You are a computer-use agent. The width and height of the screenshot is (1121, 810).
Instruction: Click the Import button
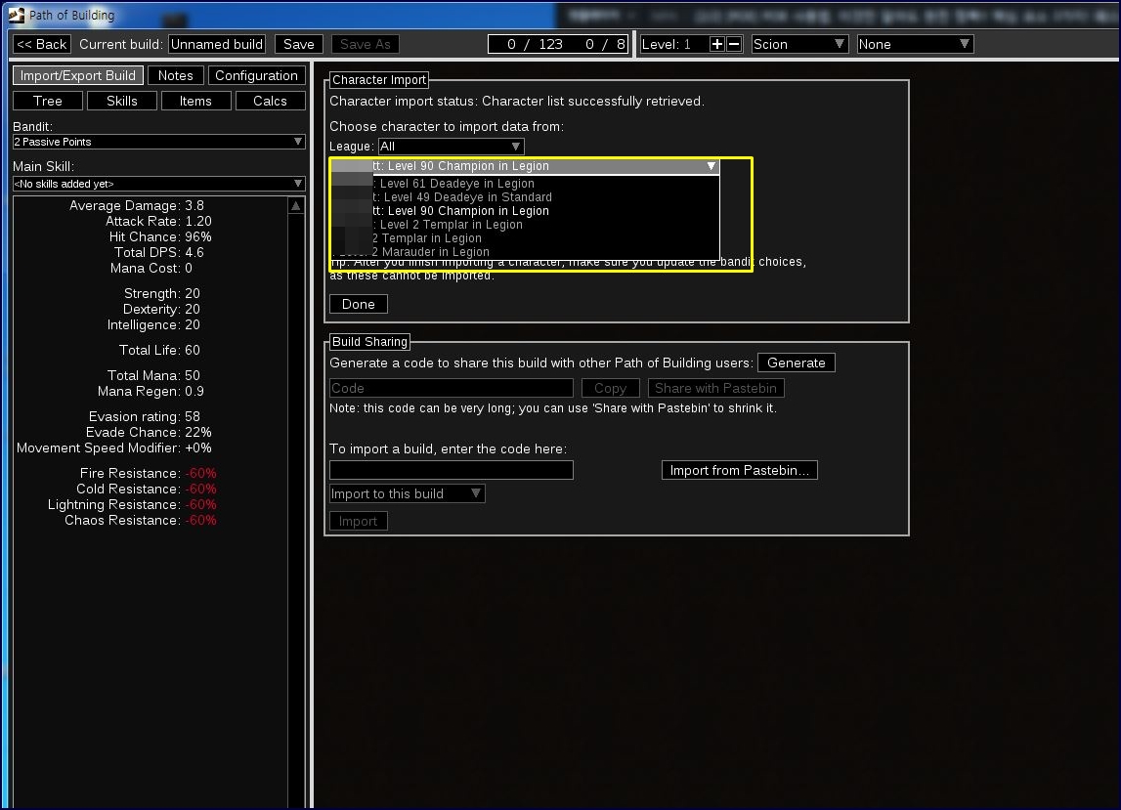point(358,521)
